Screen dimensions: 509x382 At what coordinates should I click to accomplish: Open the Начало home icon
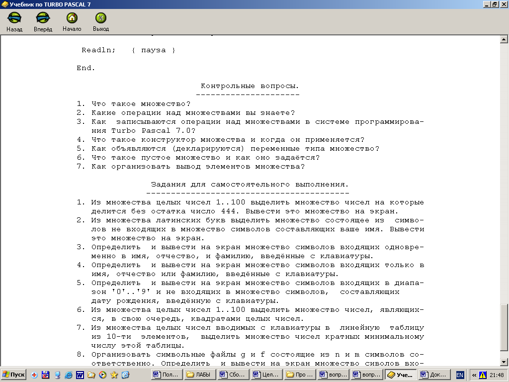pos(72,18)
